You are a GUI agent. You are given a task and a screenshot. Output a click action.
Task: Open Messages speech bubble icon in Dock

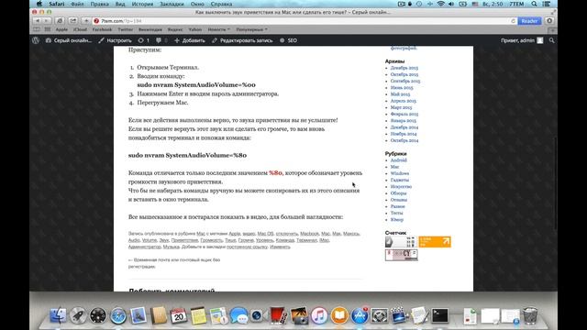pyautogui.click(x=238, y=315)
